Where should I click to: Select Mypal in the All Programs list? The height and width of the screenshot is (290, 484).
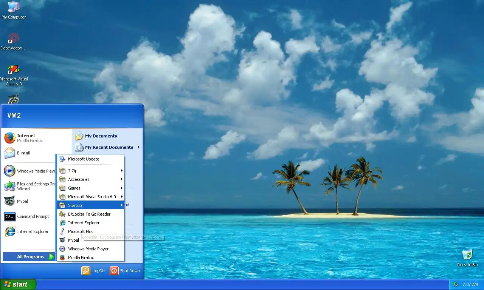click(90, 240)
